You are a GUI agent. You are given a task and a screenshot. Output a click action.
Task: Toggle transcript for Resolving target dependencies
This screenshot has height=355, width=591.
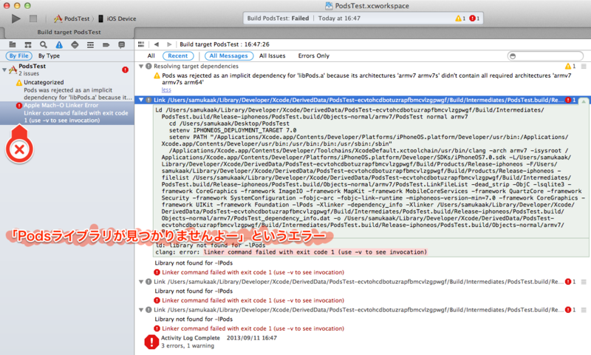[x=584, y=67]
